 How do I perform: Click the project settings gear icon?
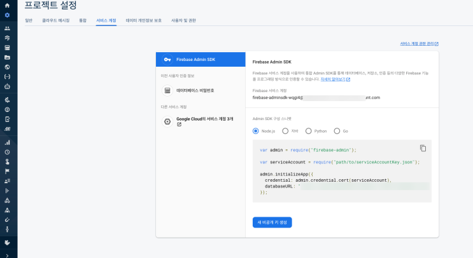coord(7,15)
